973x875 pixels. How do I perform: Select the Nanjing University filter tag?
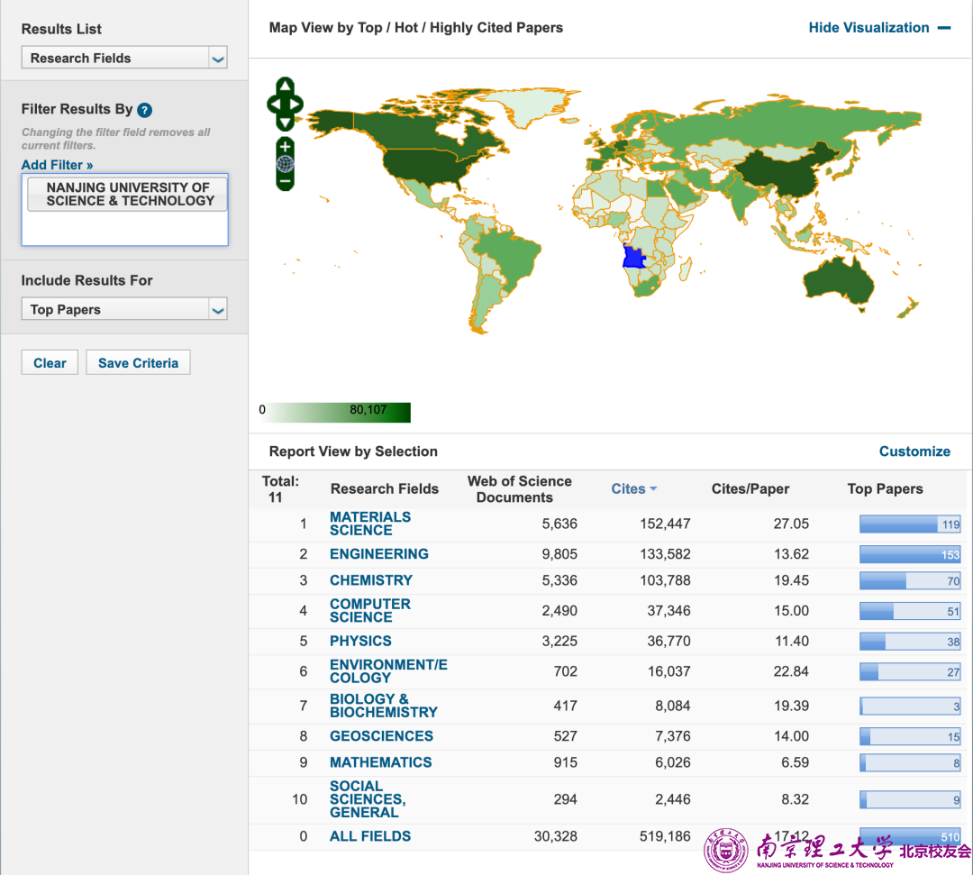128,195
